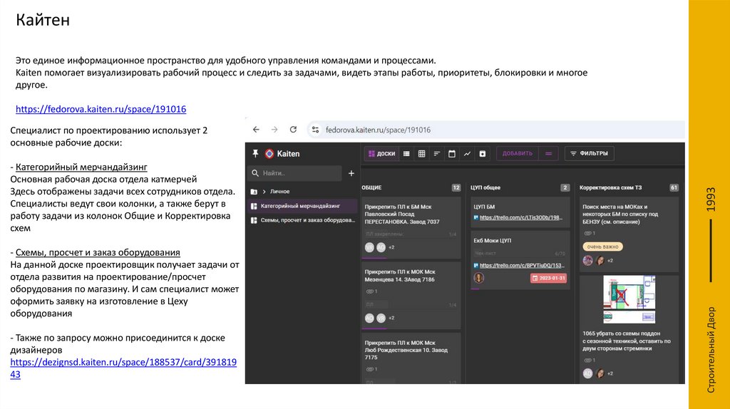
Task: Open the archive icon in toolbar
Action: [x=483, y=153]
